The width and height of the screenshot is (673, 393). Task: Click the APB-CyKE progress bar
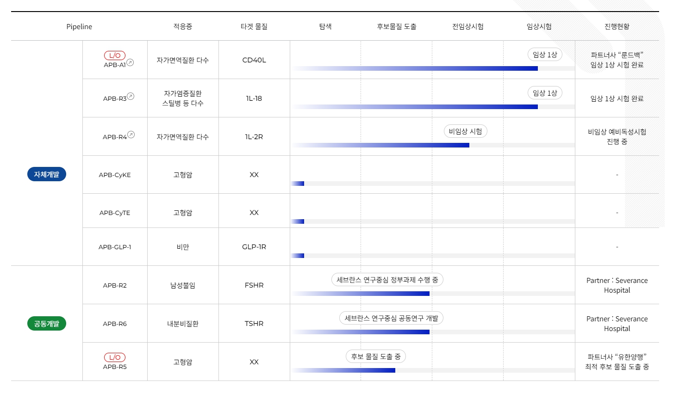433,184
